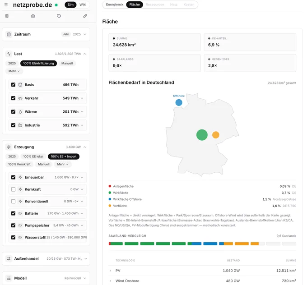
Task: Click the Wasserstoff storage icon
Action: coord(20,238)
